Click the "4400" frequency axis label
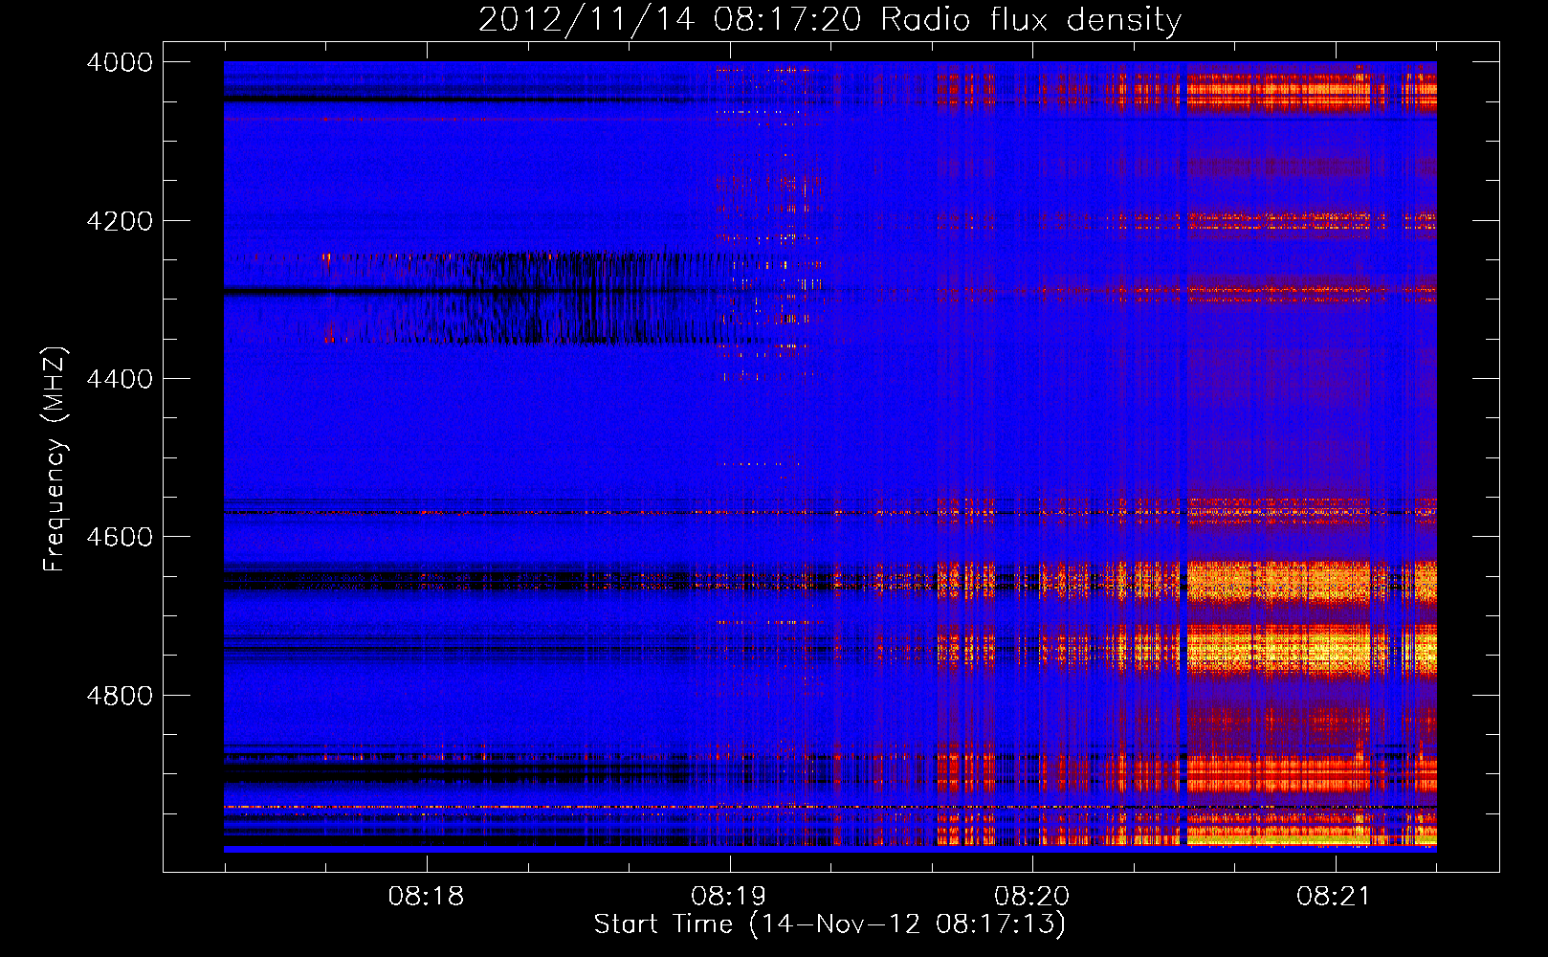The width and height of the screenshot is (1548, 957). (x=119, y=379)
